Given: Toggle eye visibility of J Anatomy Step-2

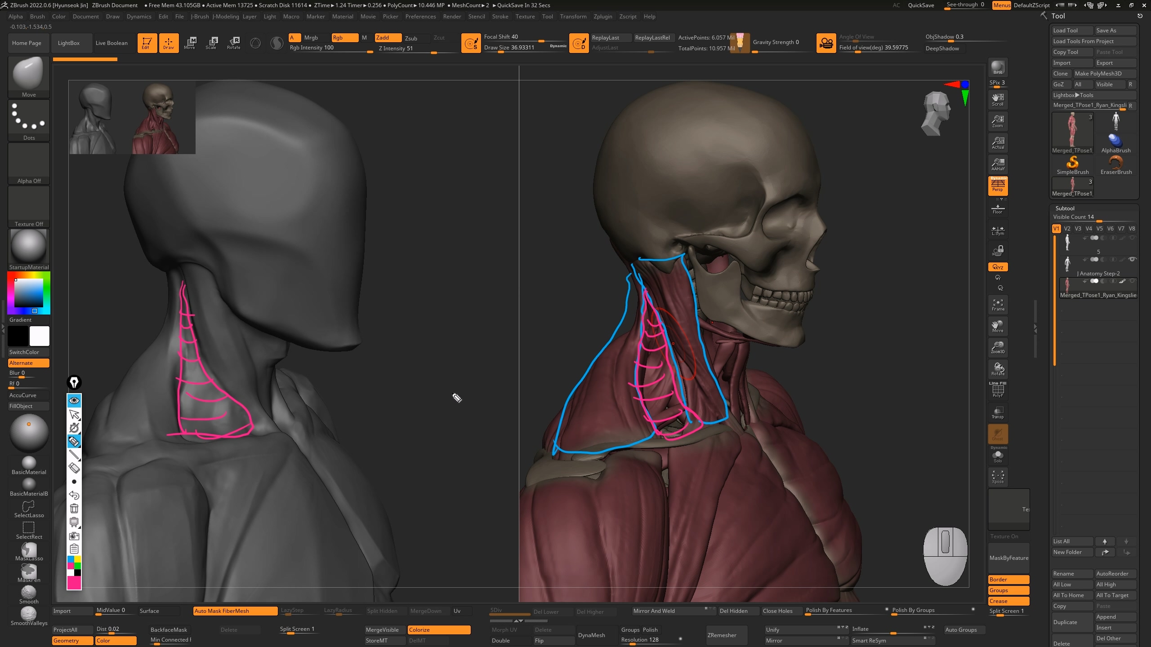Looking at the screenshot, I should 1132,259.
